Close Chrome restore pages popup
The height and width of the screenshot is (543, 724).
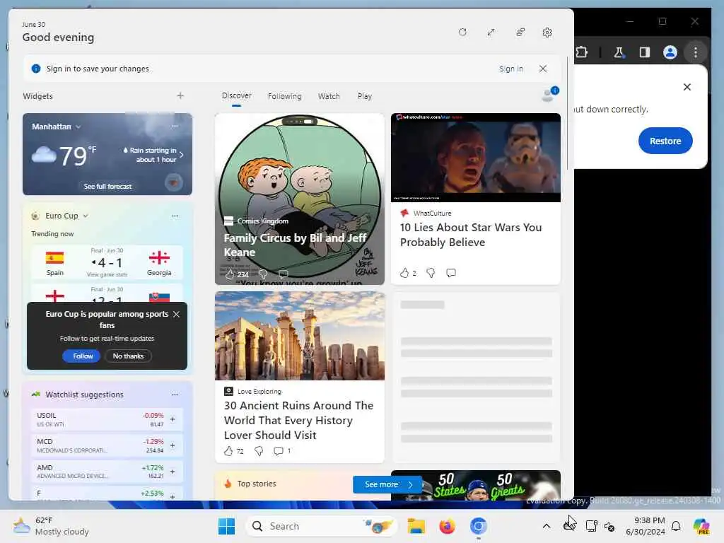(x=687, y=87)
